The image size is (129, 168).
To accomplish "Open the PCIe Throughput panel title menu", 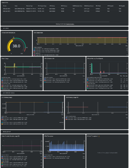I will coord(49,136).
